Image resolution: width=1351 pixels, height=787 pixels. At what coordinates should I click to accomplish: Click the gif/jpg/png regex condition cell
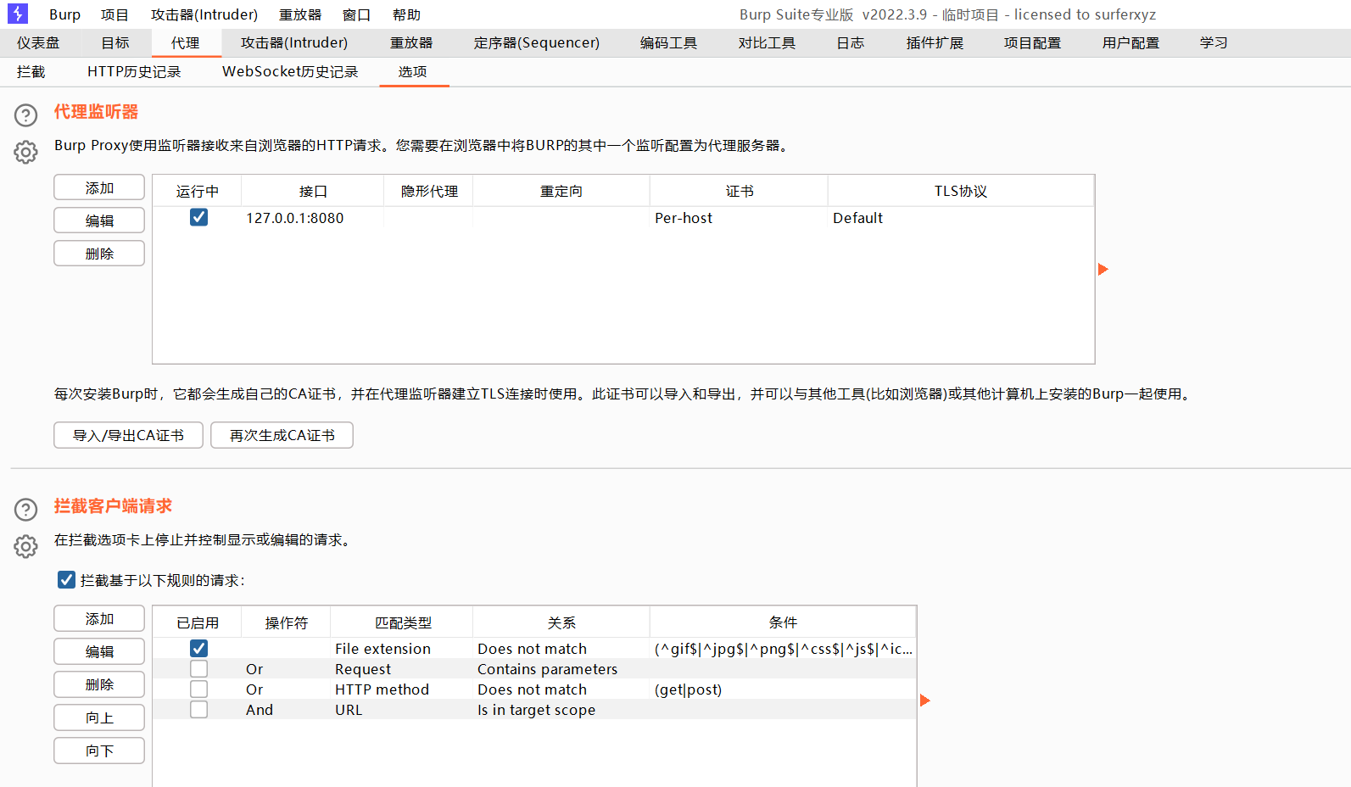coord(783,649)
